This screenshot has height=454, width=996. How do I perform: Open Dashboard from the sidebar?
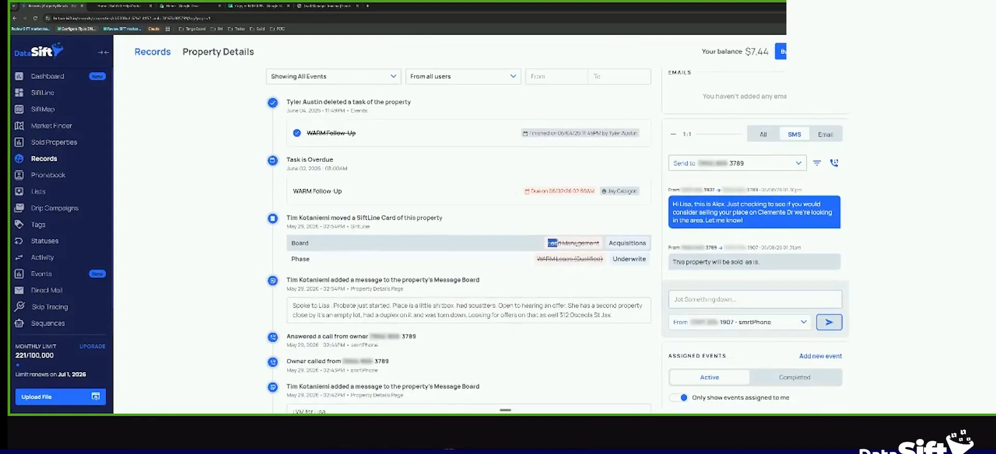pyautogui.click(x=47, y=76)
